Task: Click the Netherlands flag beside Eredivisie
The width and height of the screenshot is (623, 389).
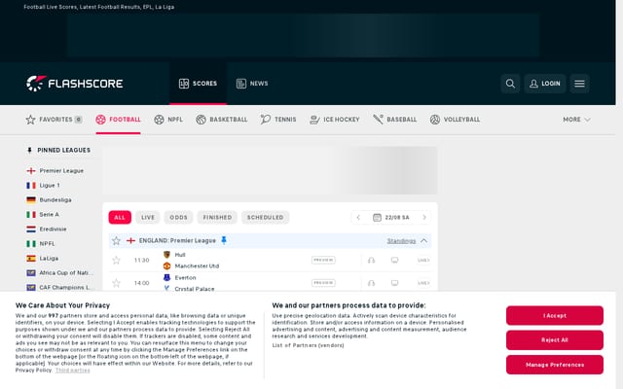Action: tap(31, 230)
